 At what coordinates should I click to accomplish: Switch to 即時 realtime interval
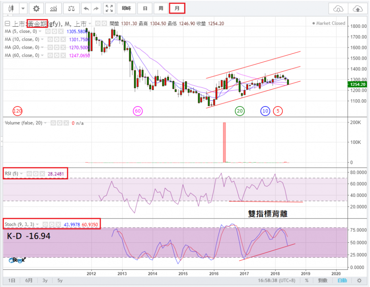coord(126,8)
